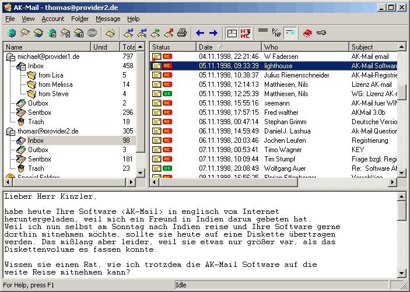Click the Unrd column header
This screenshot has width=410, height=292.
pos(106,47)
